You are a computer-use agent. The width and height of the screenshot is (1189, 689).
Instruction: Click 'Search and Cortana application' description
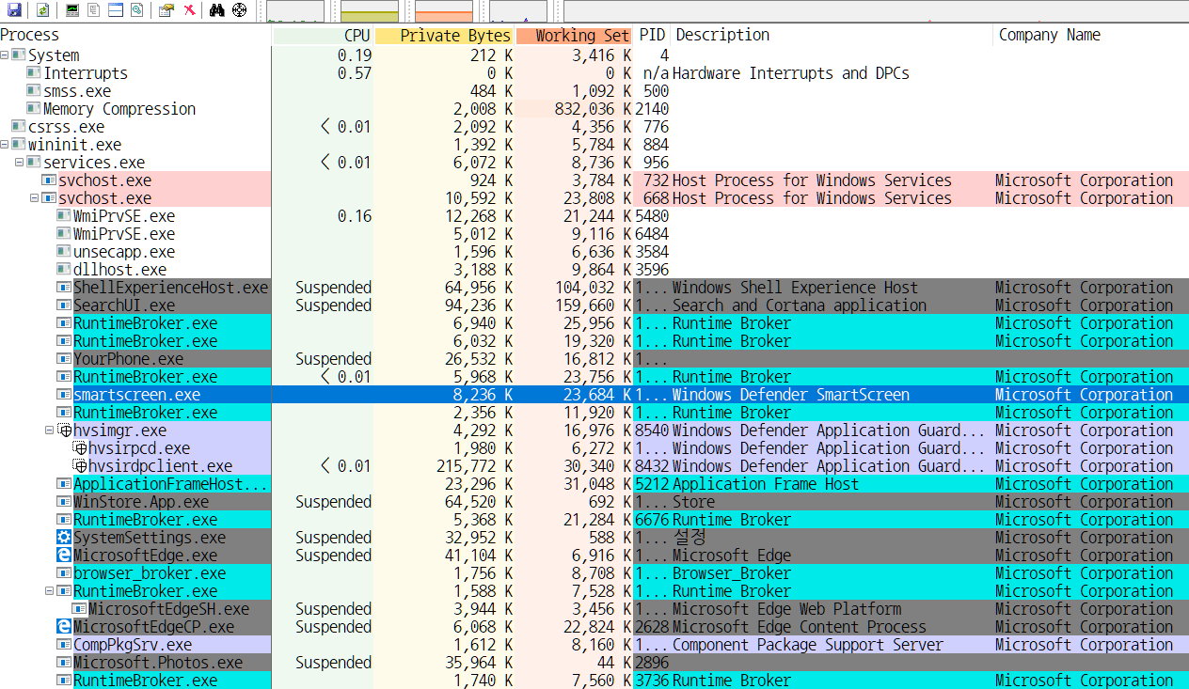point(799,305)
